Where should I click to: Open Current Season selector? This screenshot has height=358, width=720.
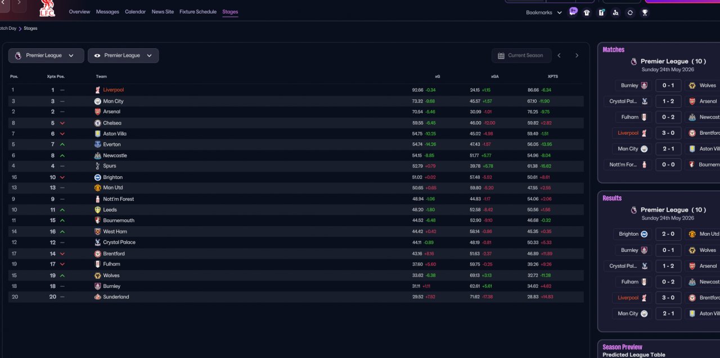pos(521,56)
